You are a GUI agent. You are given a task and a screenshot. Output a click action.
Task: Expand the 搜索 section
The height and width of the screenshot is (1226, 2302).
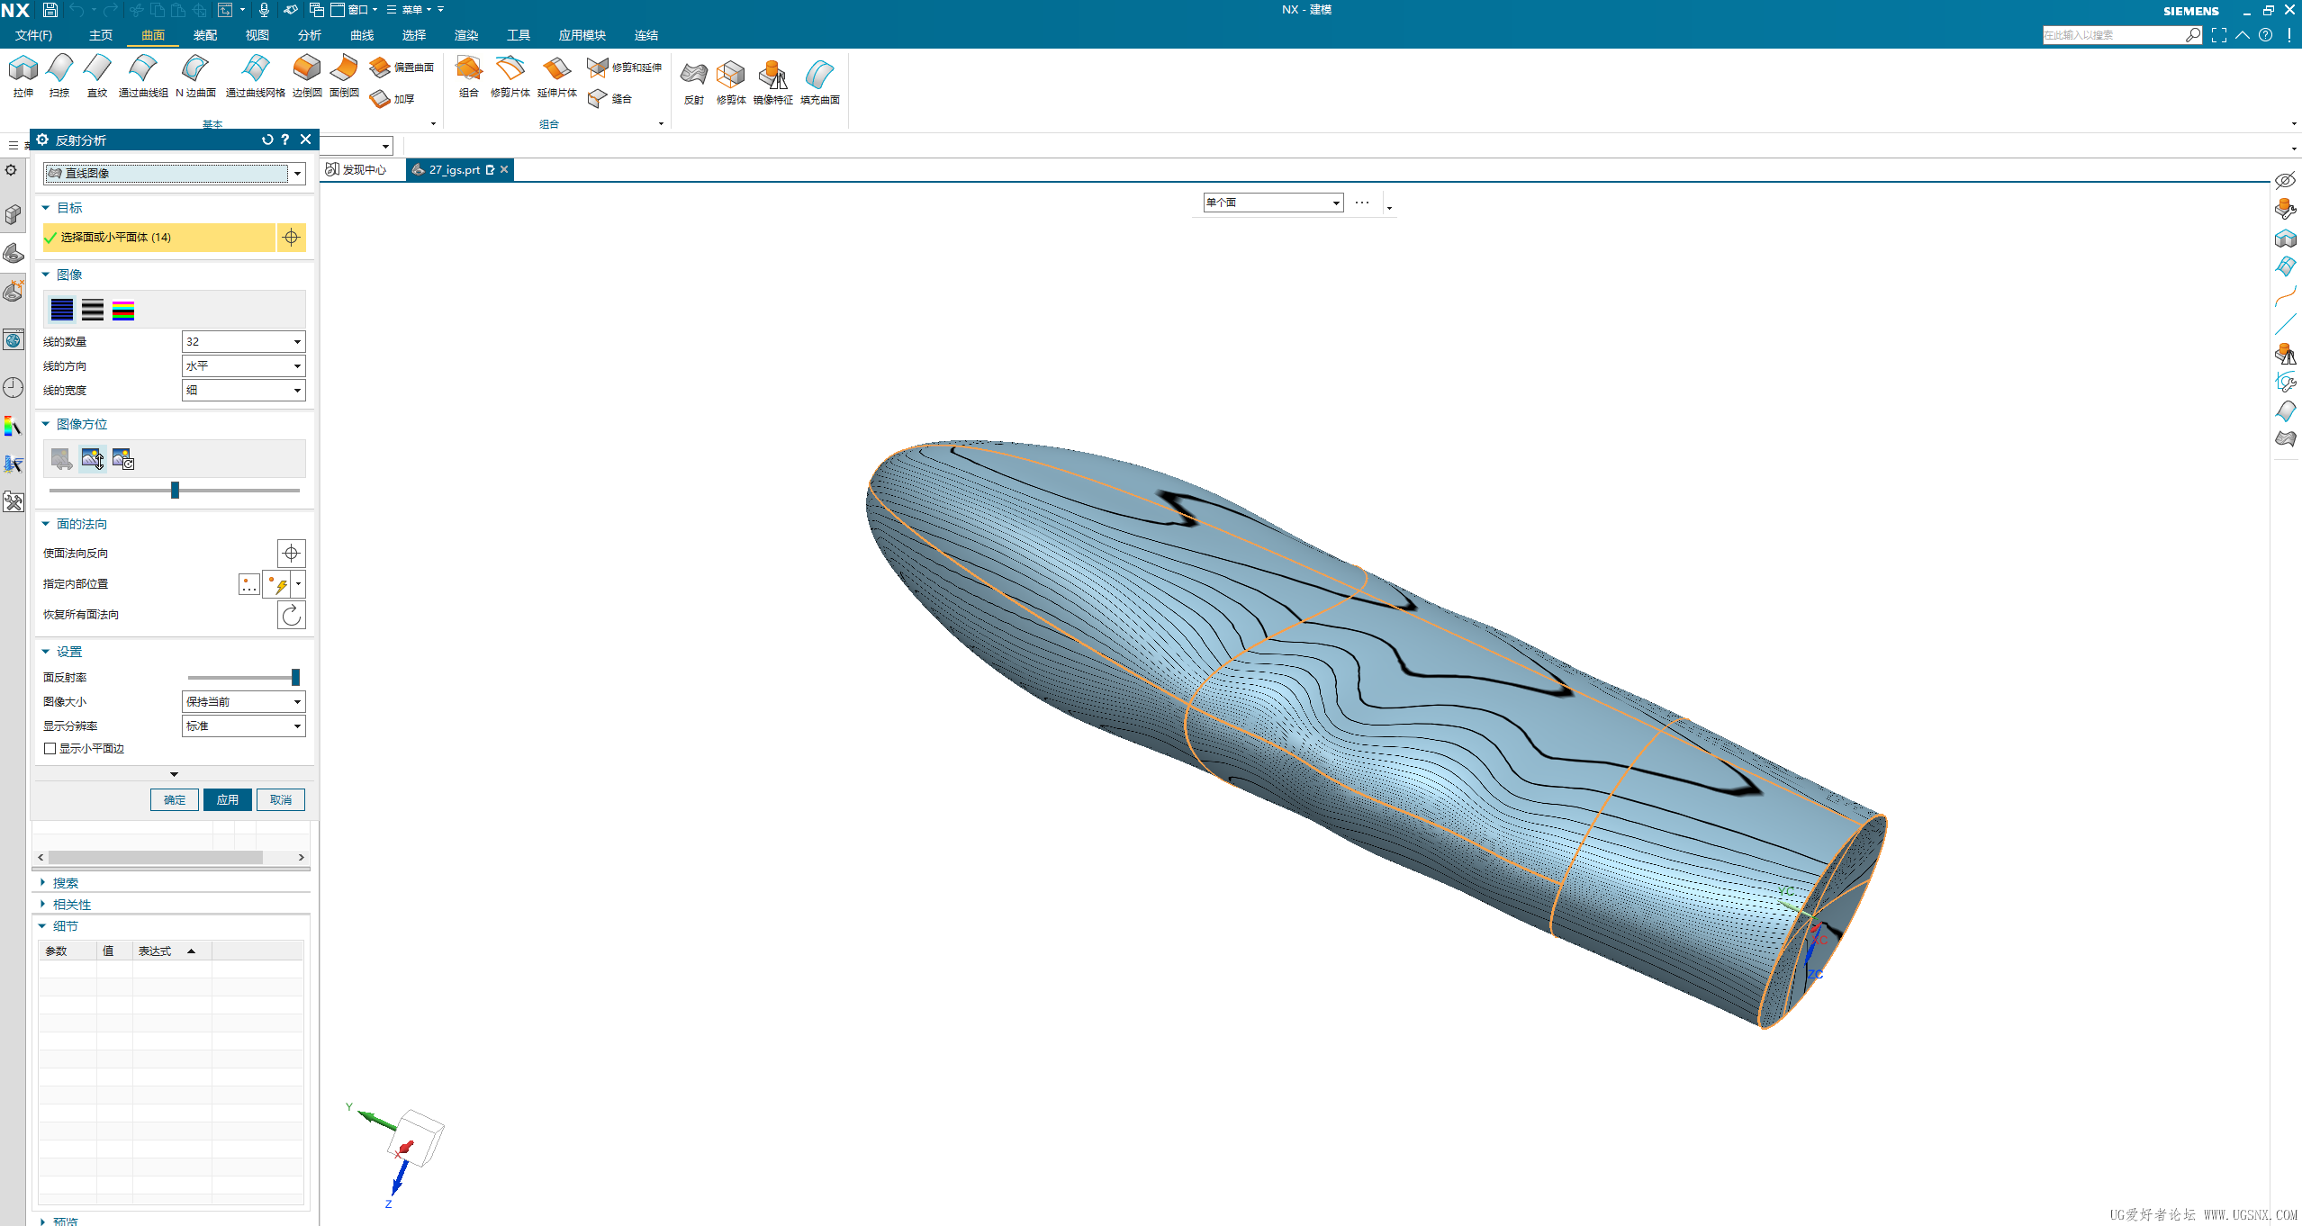pyautogui.click(x=42, y=883)
